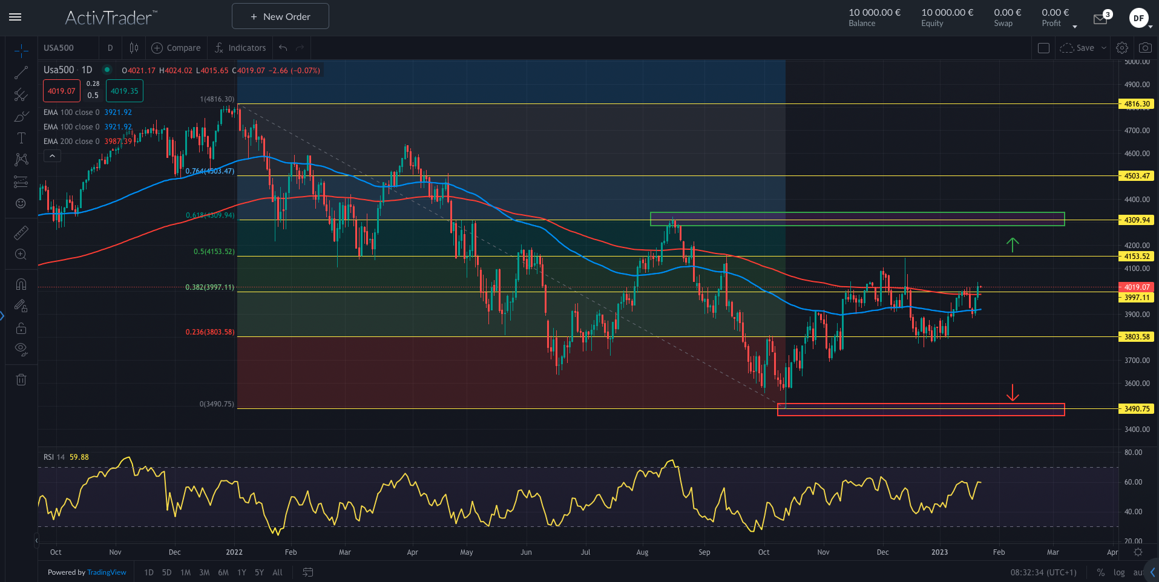Select the ruler measure tool

tap(21, 232)
